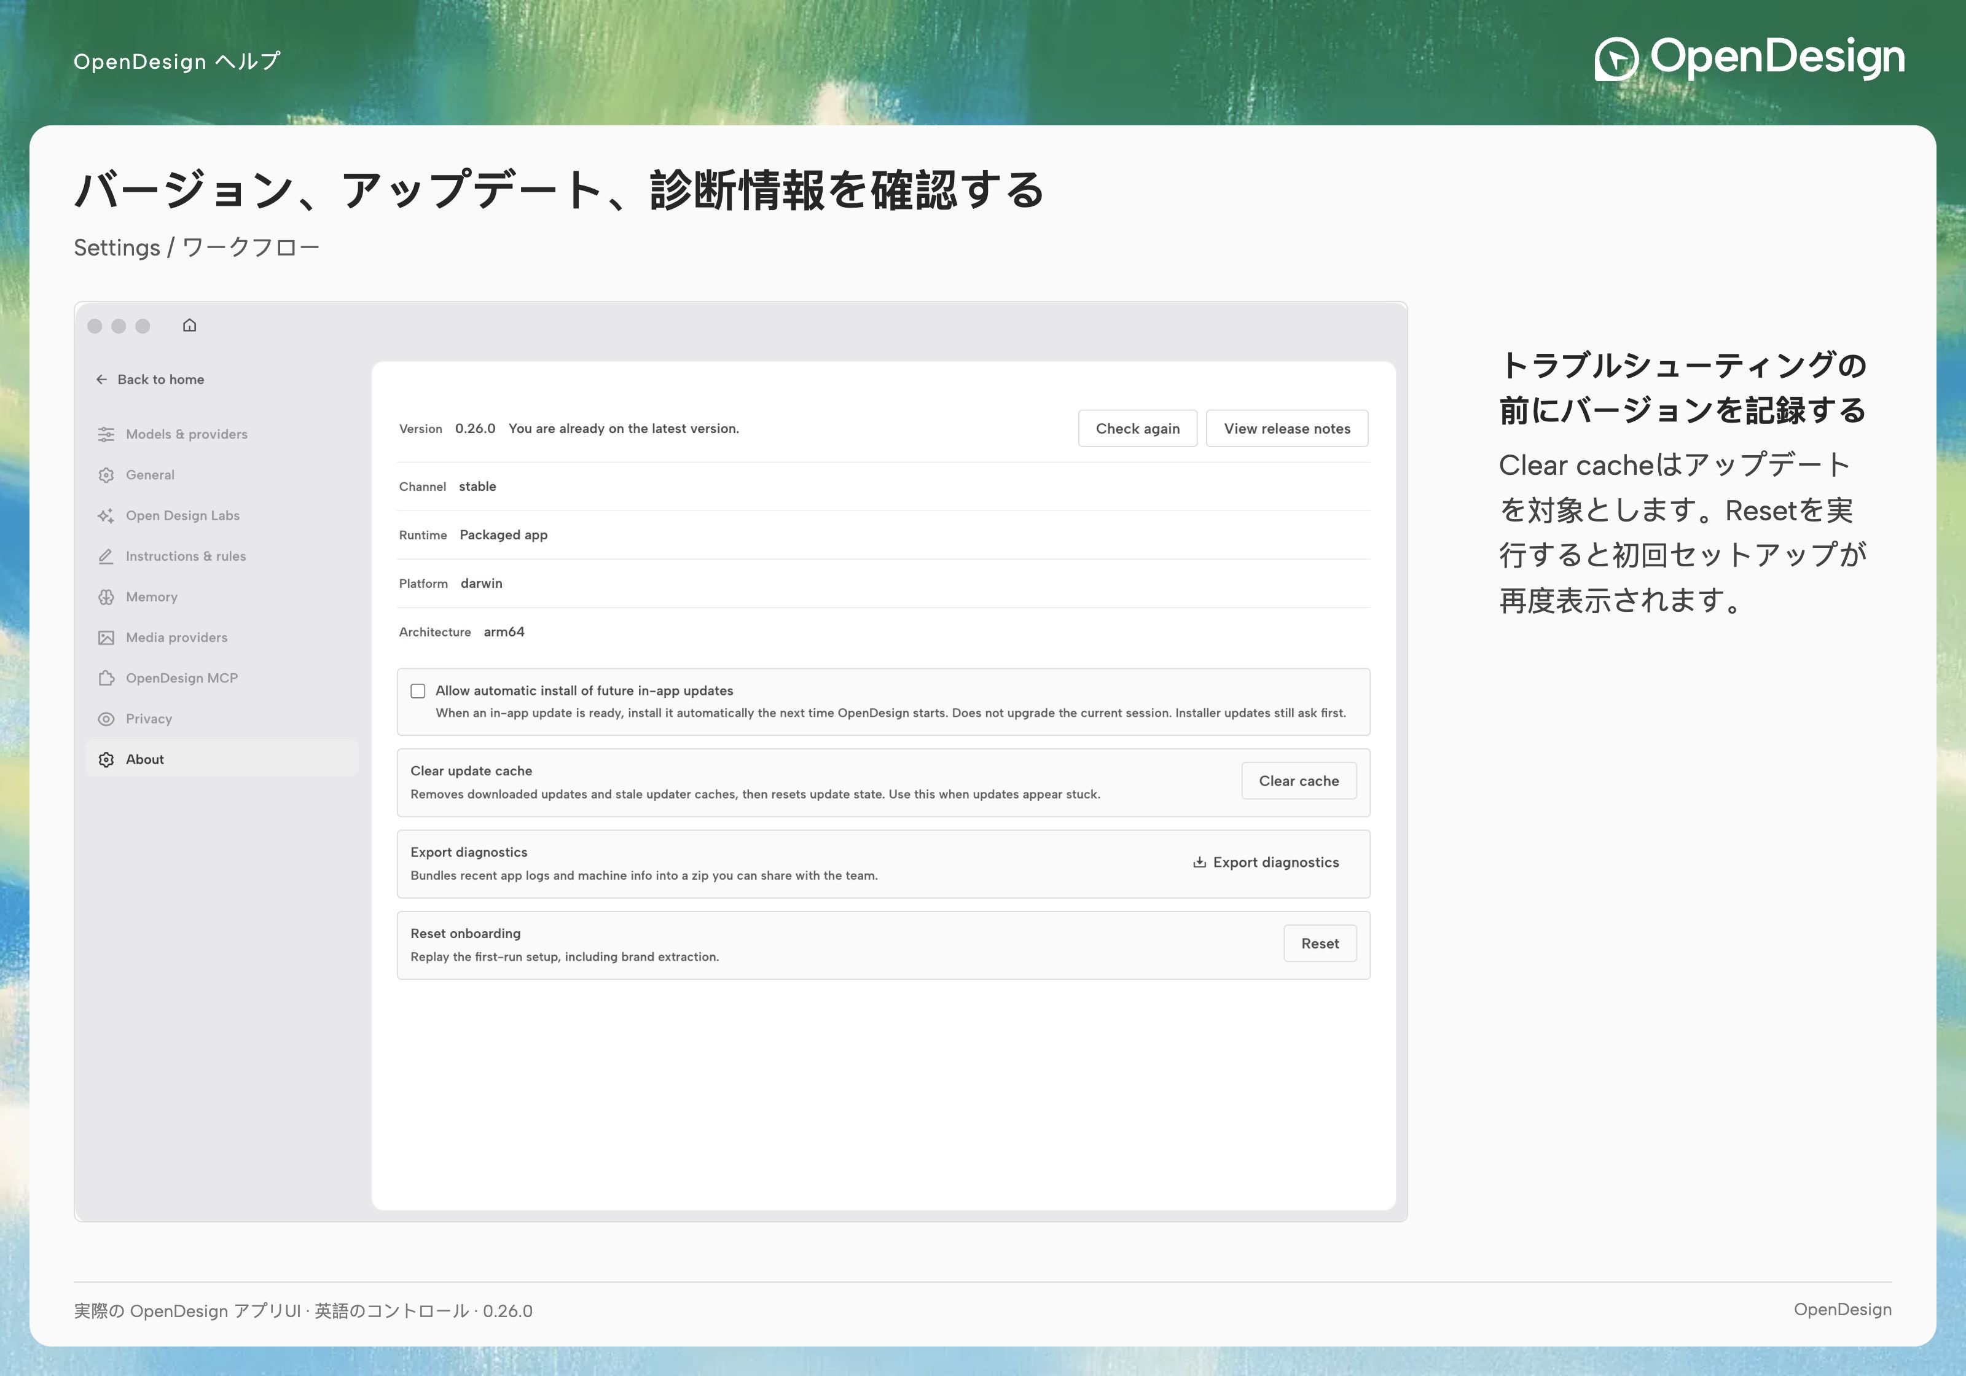Click the Settings / ワークフロー breadcrumb

197,248
